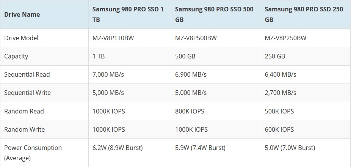Click the Random Read row label

[24, 111]
